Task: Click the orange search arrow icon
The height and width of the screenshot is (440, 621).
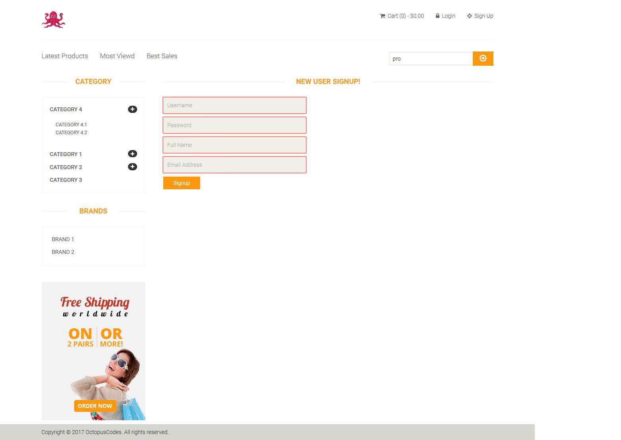Action: pos(483,58)
